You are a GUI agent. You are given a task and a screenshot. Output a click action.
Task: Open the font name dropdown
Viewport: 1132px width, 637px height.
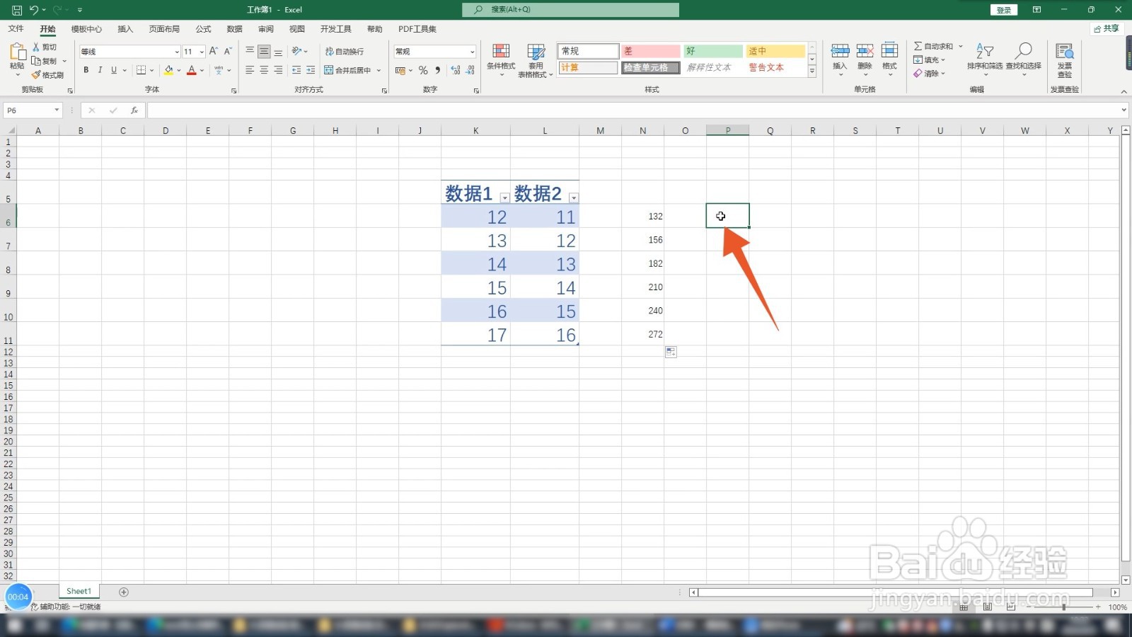177,52
